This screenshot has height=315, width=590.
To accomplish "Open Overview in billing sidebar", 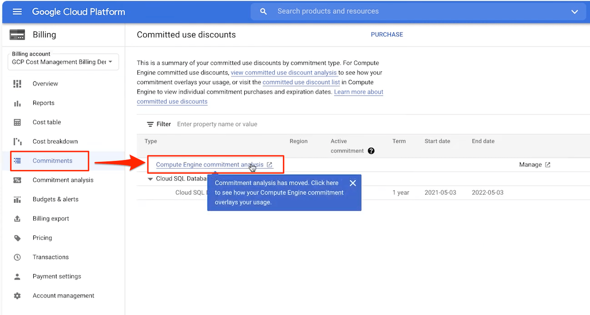I will (45, 84).
